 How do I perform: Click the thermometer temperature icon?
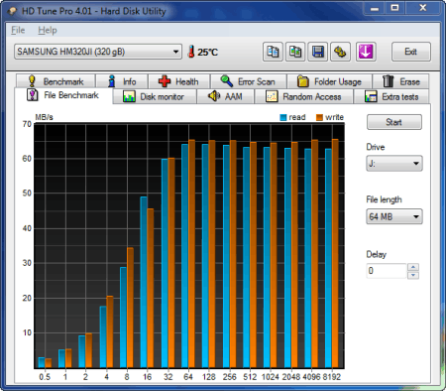(x=191, y=52)
